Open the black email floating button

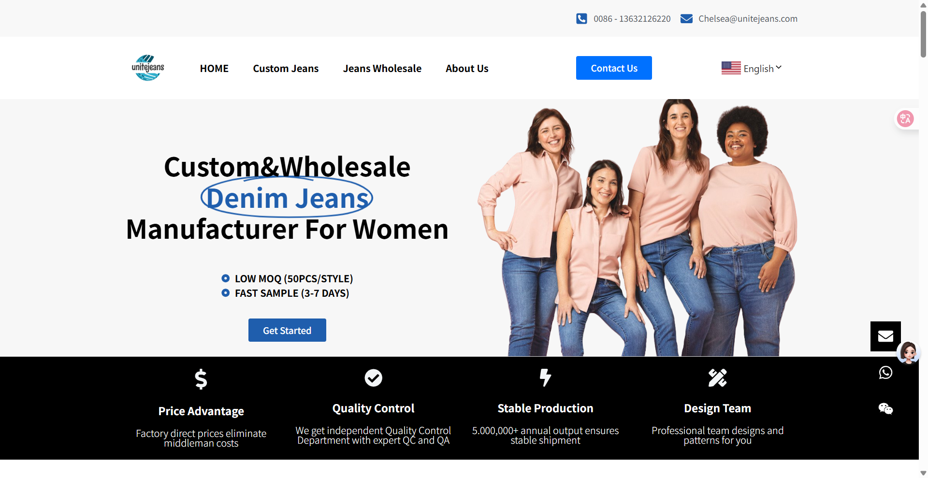[x=885, y=336]
